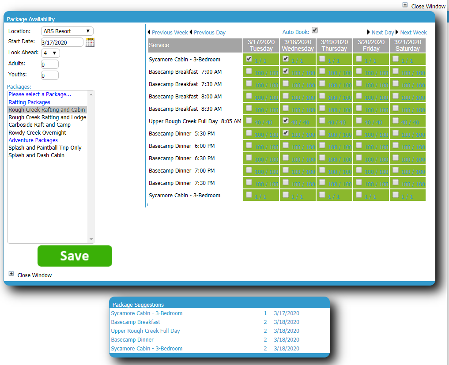
Task: Check Basecamp Breakfast 8:00 AM Friday checkbox
Action: [359, 96]
